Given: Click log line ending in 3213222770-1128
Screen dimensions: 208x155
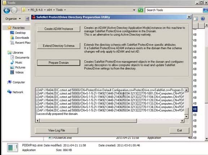Looking at the screenshot, I should point(110,100).
